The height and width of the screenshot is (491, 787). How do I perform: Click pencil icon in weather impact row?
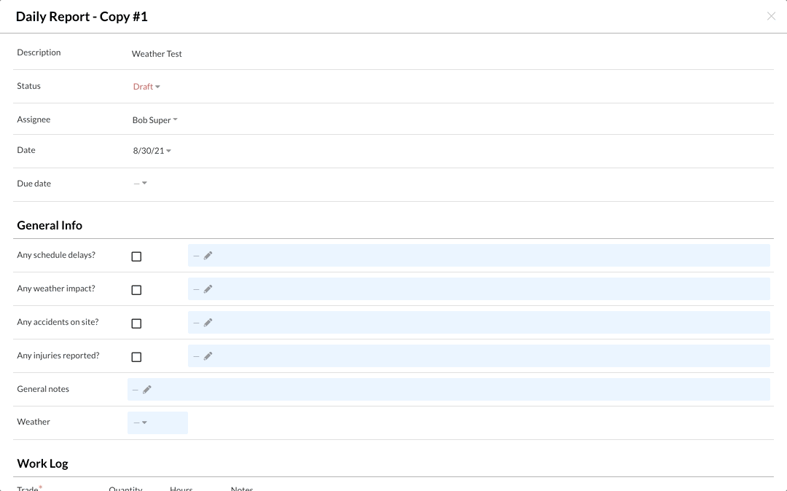[208, 289]
